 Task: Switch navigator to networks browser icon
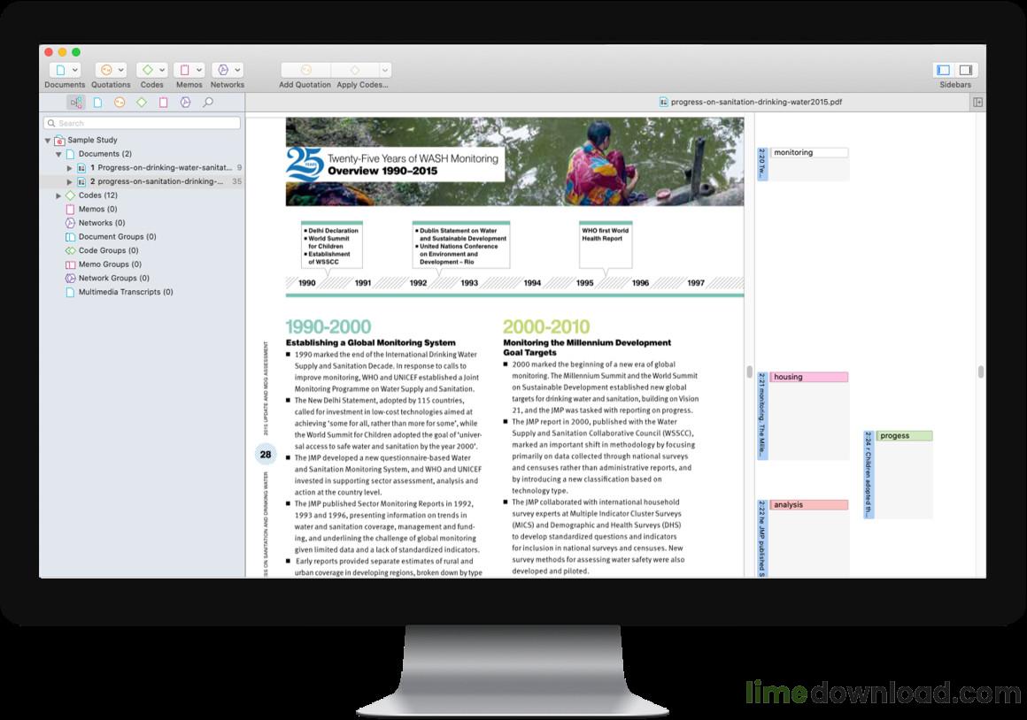(185, 103)
